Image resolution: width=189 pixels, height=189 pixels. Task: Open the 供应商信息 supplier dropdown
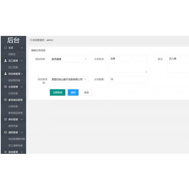(x=69, y=79)
